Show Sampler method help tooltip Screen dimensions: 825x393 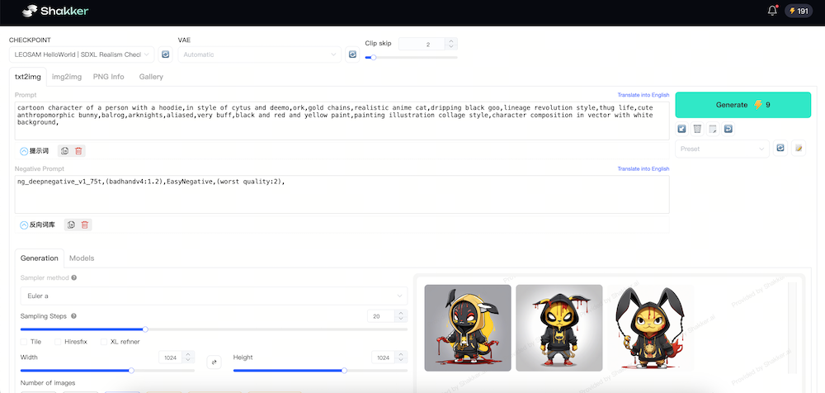click(x=73, y=277)
